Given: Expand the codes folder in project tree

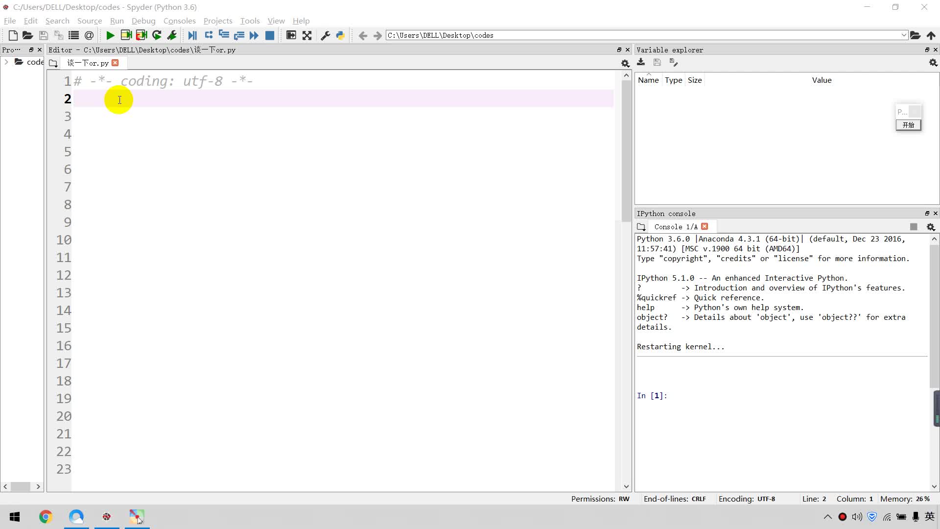Looking at the screenshot, I should click(x=6, y=62).
